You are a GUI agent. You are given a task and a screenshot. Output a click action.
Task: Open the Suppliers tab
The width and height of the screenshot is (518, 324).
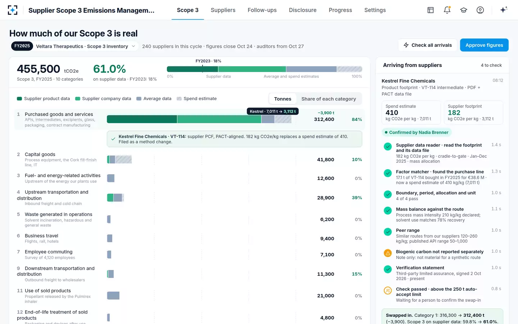point(223,10)
